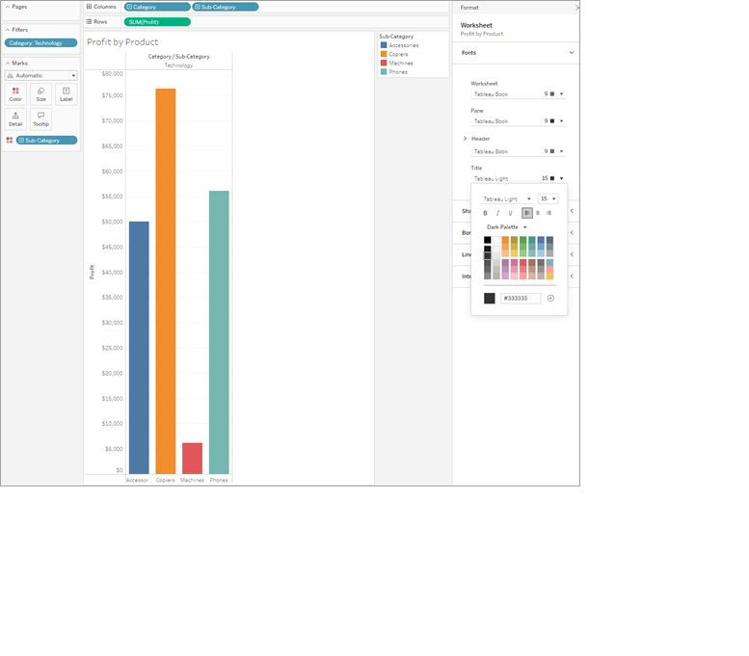Open the Automatic mark type dropdown

tap(41, 75)
